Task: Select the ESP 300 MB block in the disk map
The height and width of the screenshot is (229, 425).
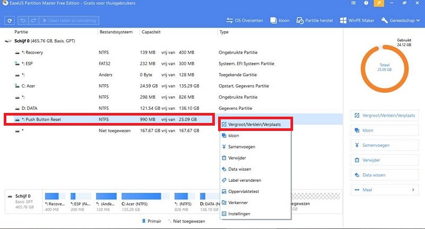Action: click(80, 202)
